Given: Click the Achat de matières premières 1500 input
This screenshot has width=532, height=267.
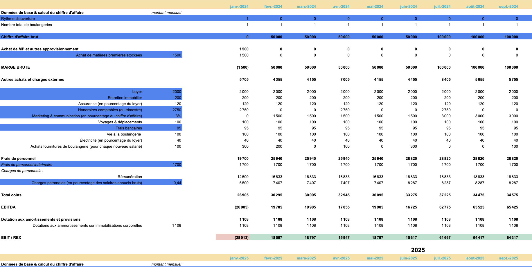Looking at the screenshot, I should coord(177,55).
